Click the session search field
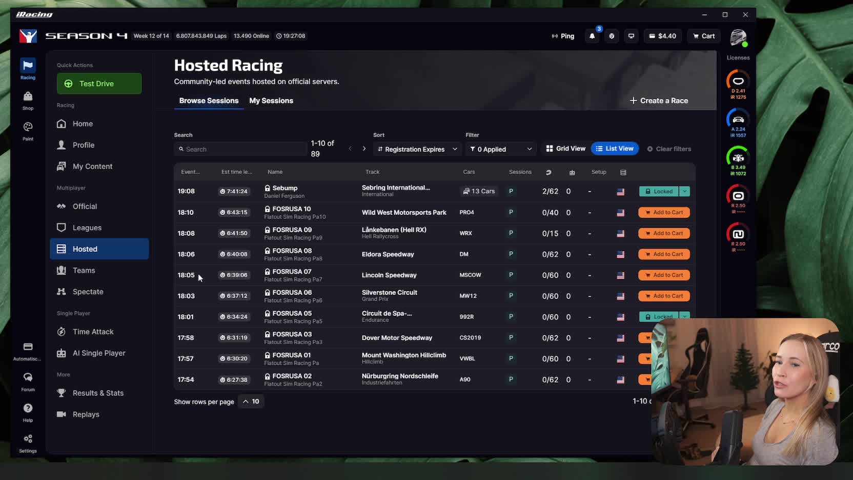Viewport: 853px width, 480px height. [x=240, y=149]
